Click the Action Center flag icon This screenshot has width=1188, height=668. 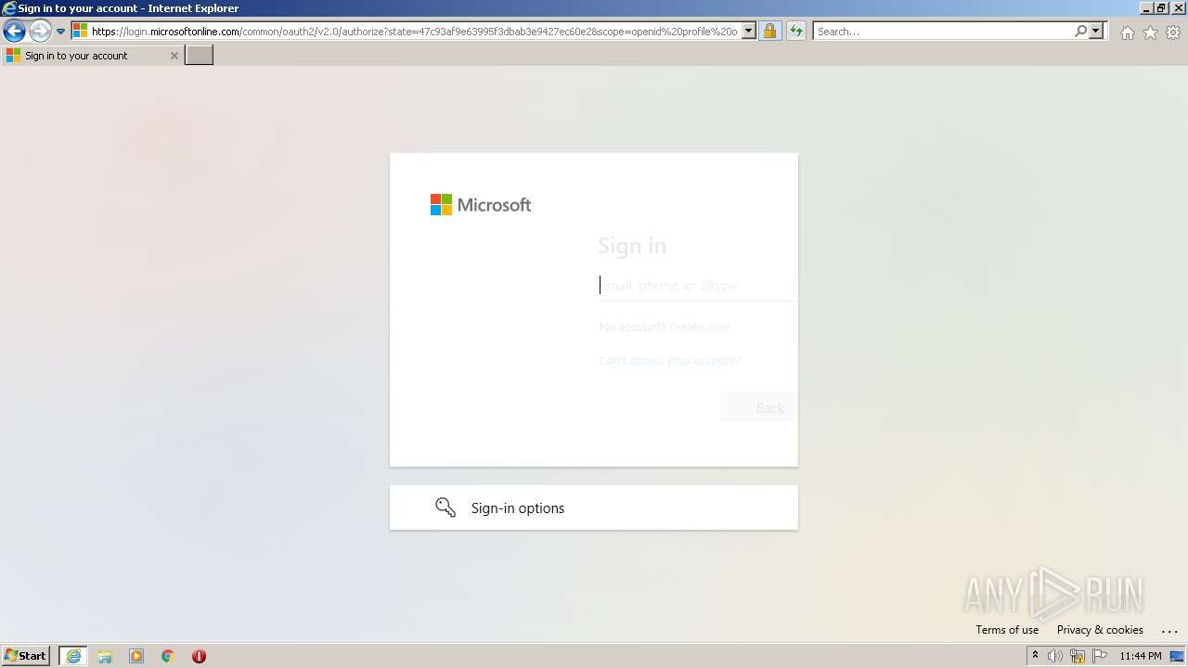[x=1100, y=656]
